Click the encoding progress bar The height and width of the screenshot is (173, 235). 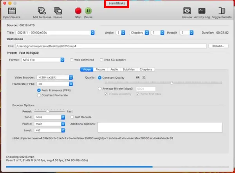(117, 167)
